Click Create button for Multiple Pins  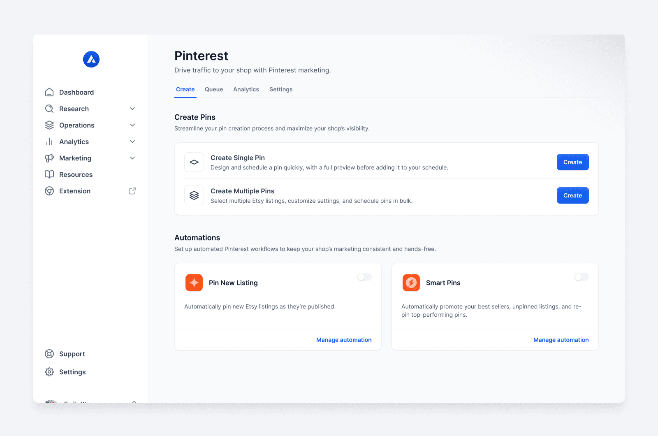tap(573, 195)
